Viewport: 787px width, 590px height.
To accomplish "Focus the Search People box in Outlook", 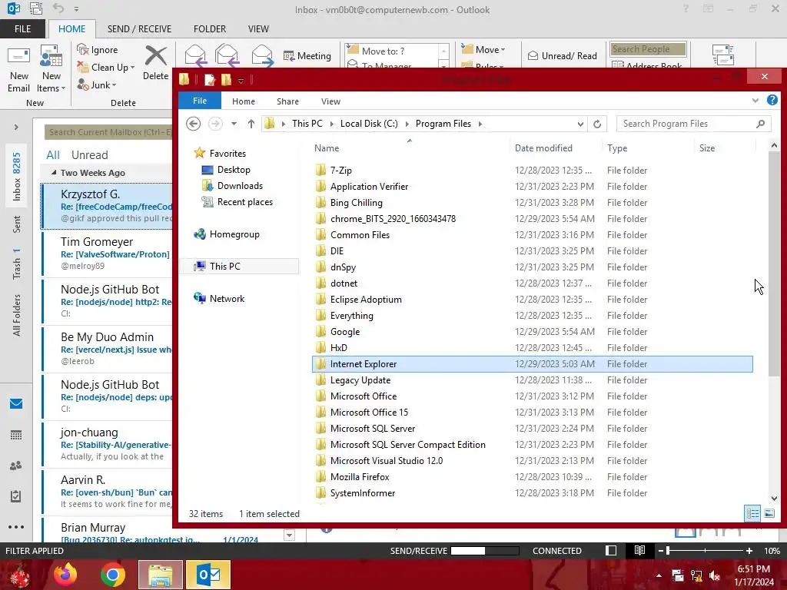I will click(648, 48).
